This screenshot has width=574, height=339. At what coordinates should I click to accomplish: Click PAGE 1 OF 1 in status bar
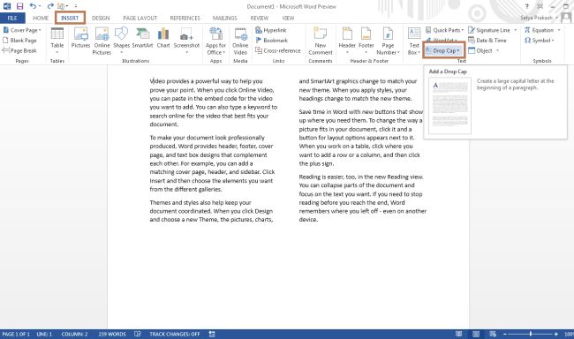click(x=16, y=334)
